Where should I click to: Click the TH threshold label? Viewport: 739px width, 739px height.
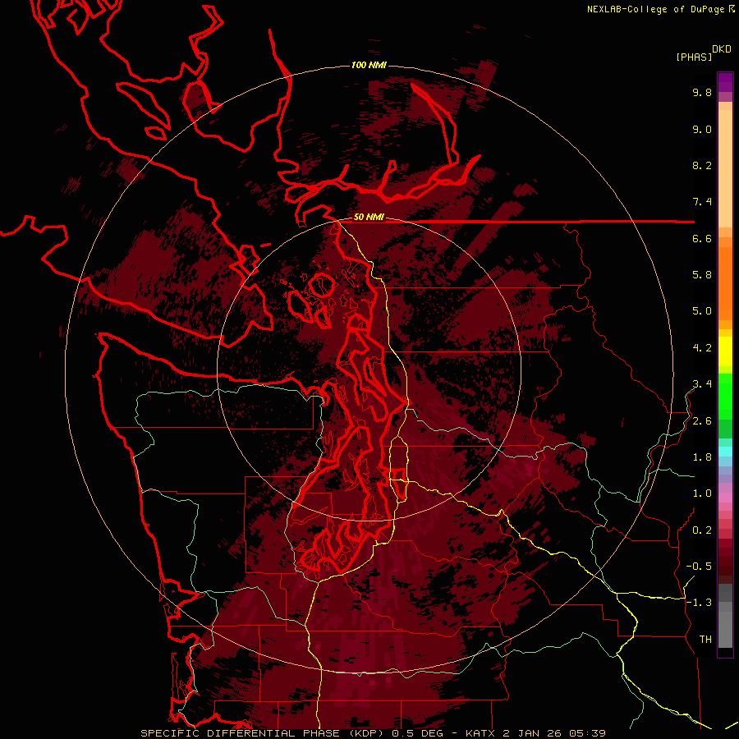click(705, 640)
